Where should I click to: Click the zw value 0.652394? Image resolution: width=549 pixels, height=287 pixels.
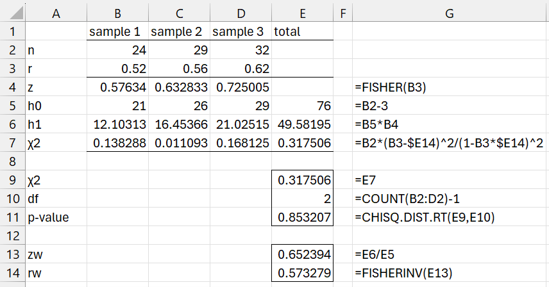click(303, 254)
